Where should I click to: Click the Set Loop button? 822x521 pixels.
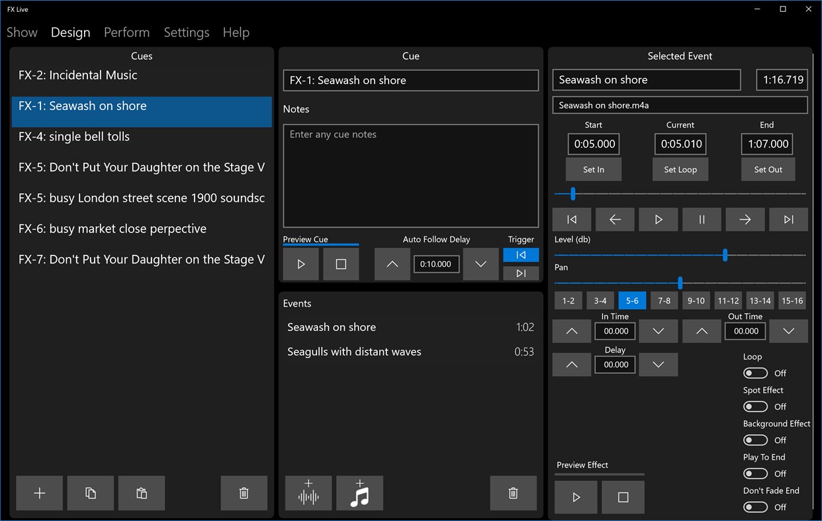[x=680, y=169]
